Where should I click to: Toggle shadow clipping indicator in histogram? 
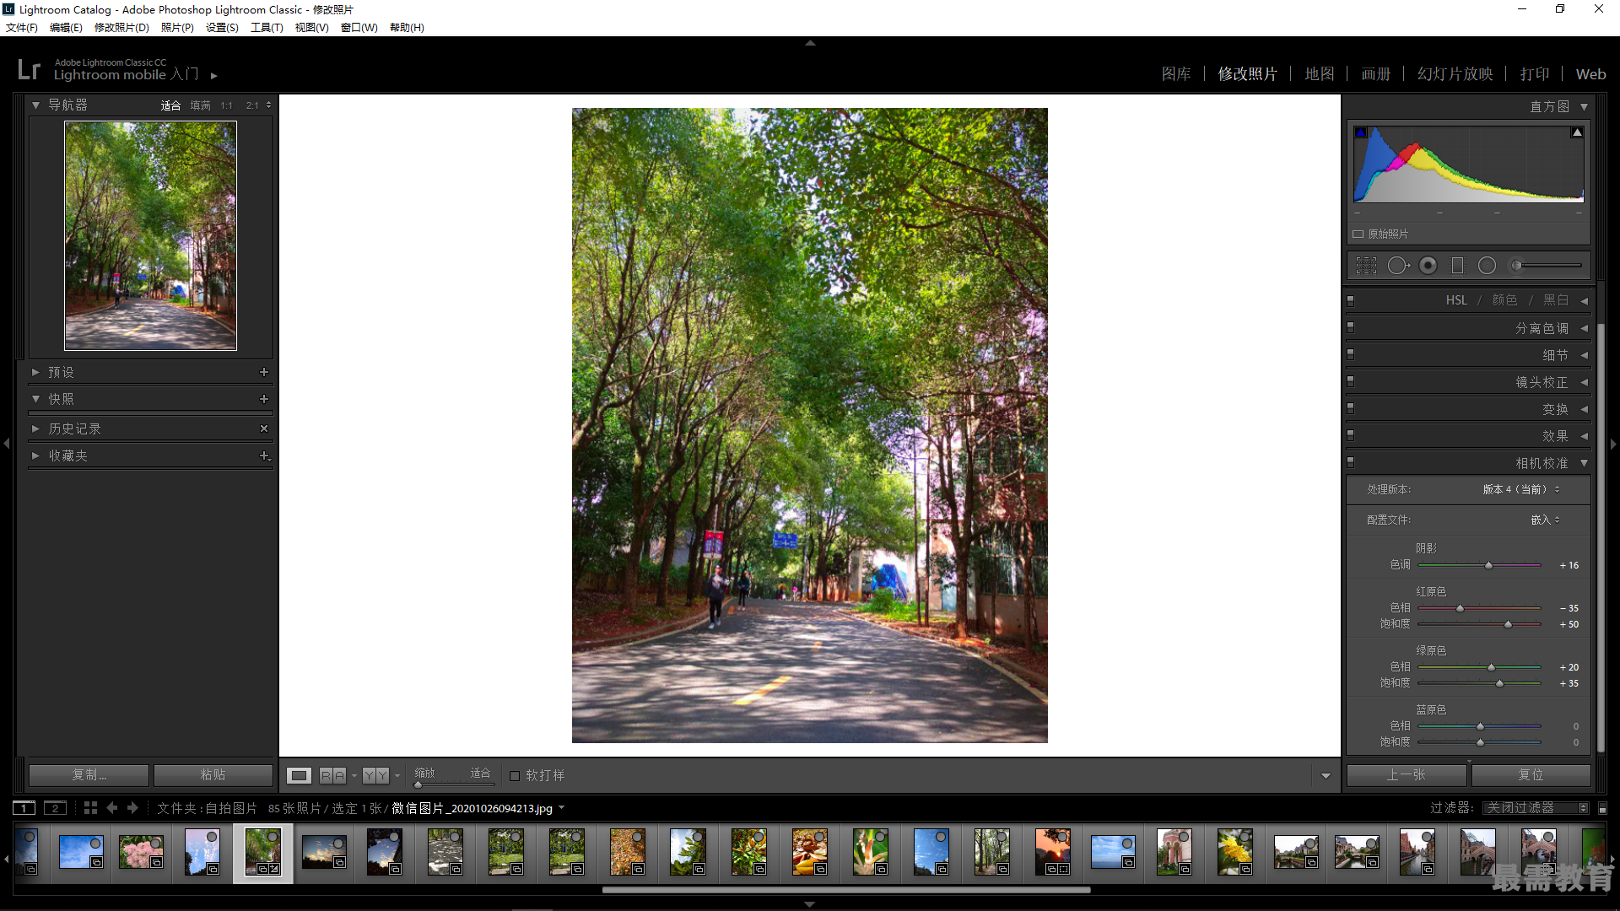(1360, 132)
